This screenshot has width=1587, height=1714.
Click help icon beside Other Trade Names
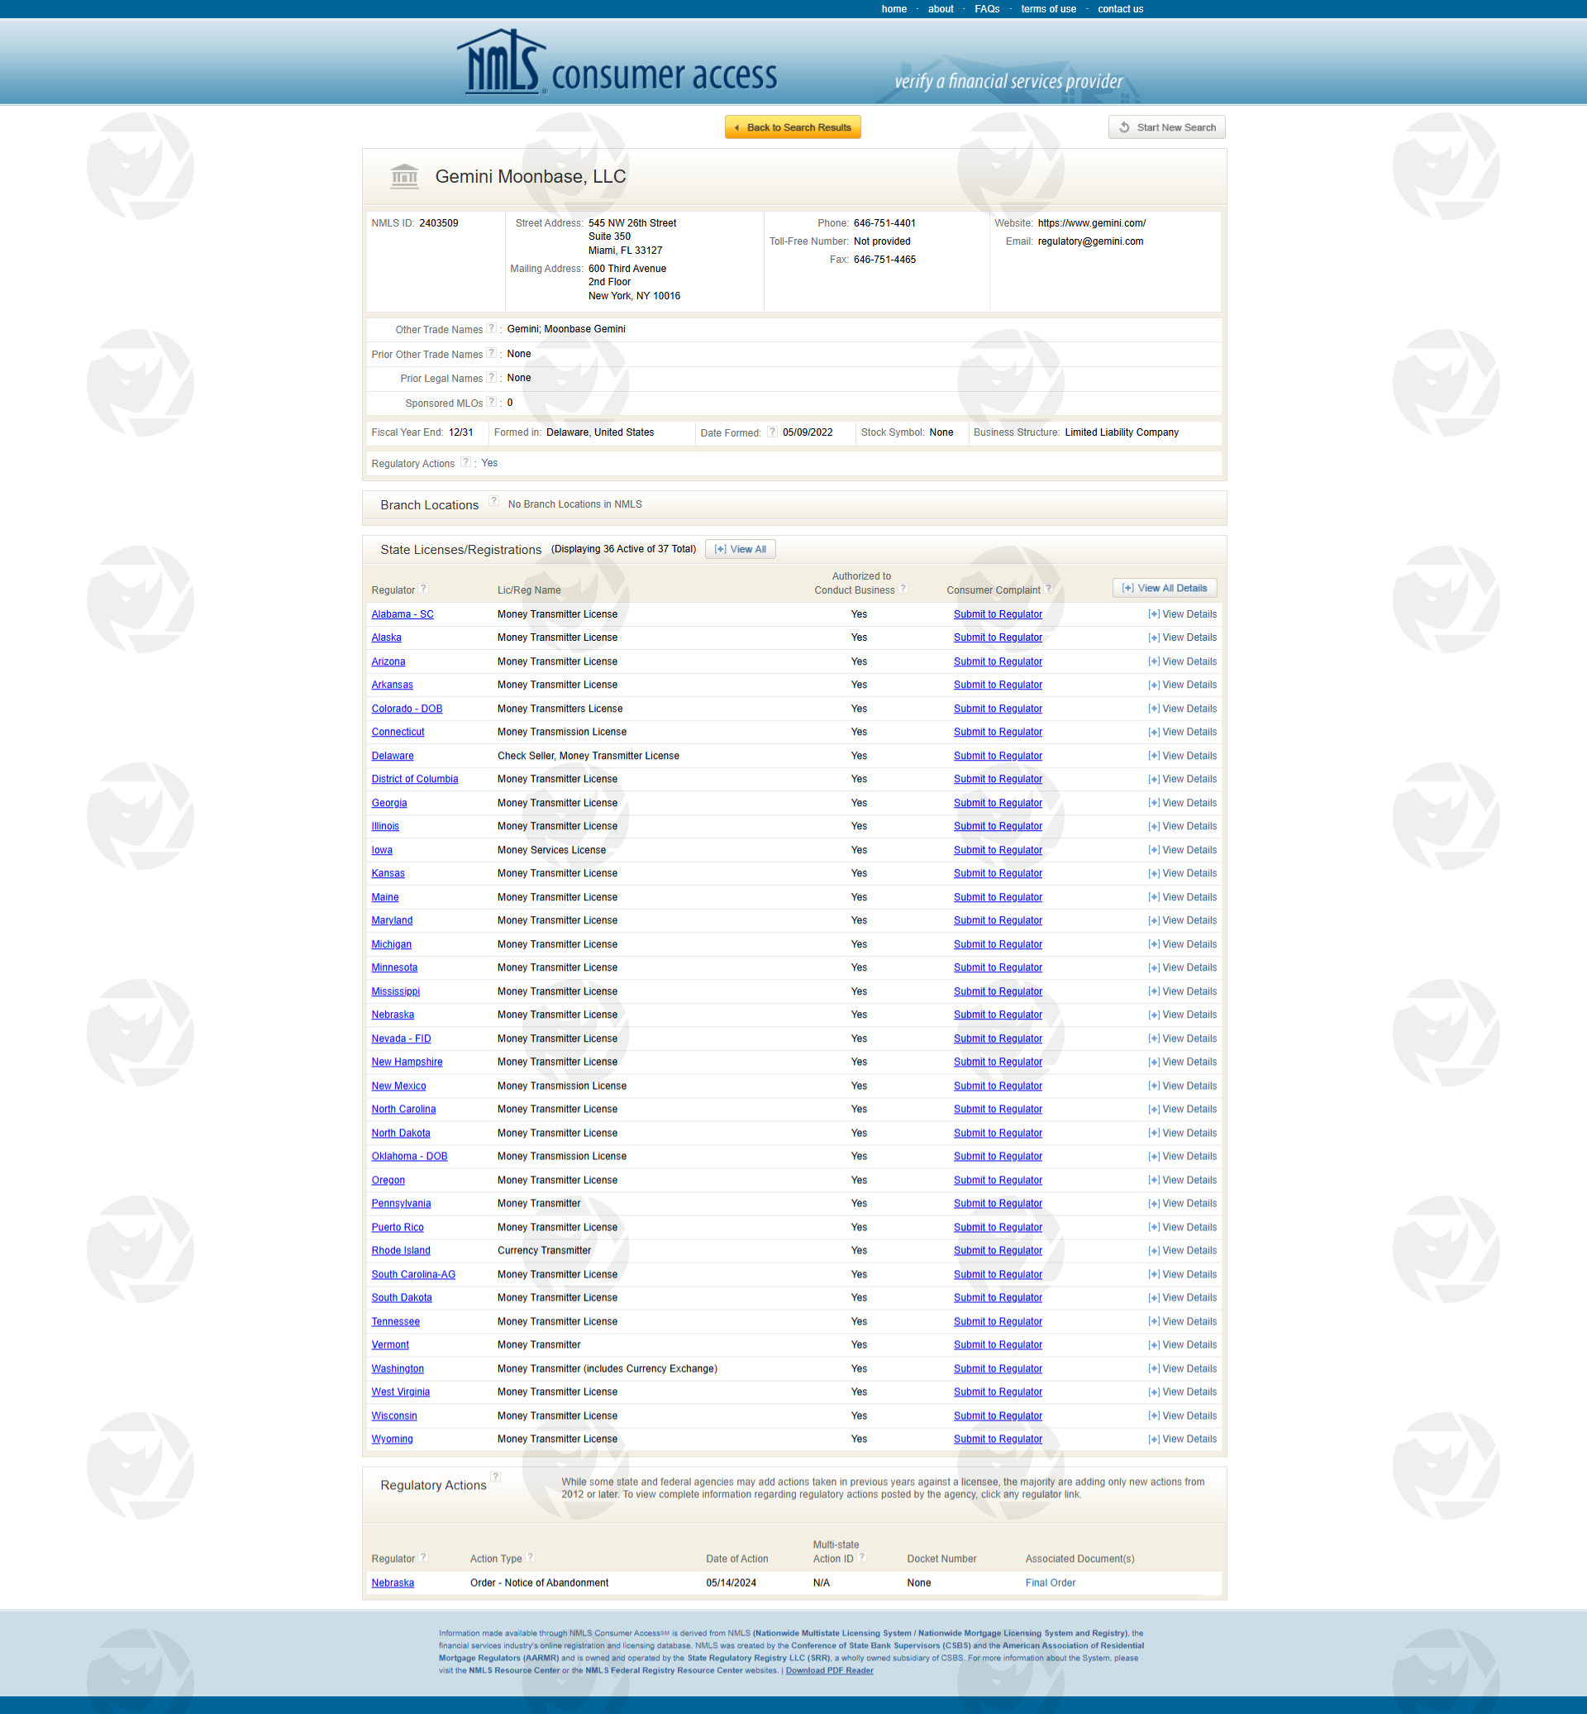pos(491,329)
